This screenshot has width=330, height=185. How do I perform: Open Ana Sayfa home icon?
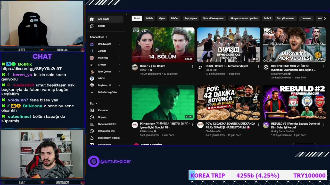tap(92, 19)
